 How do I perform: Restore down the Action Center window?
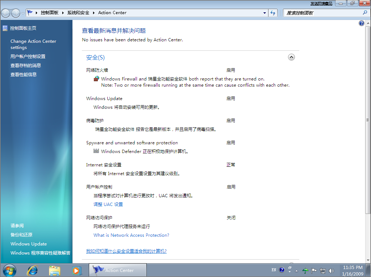click(353, 3)
